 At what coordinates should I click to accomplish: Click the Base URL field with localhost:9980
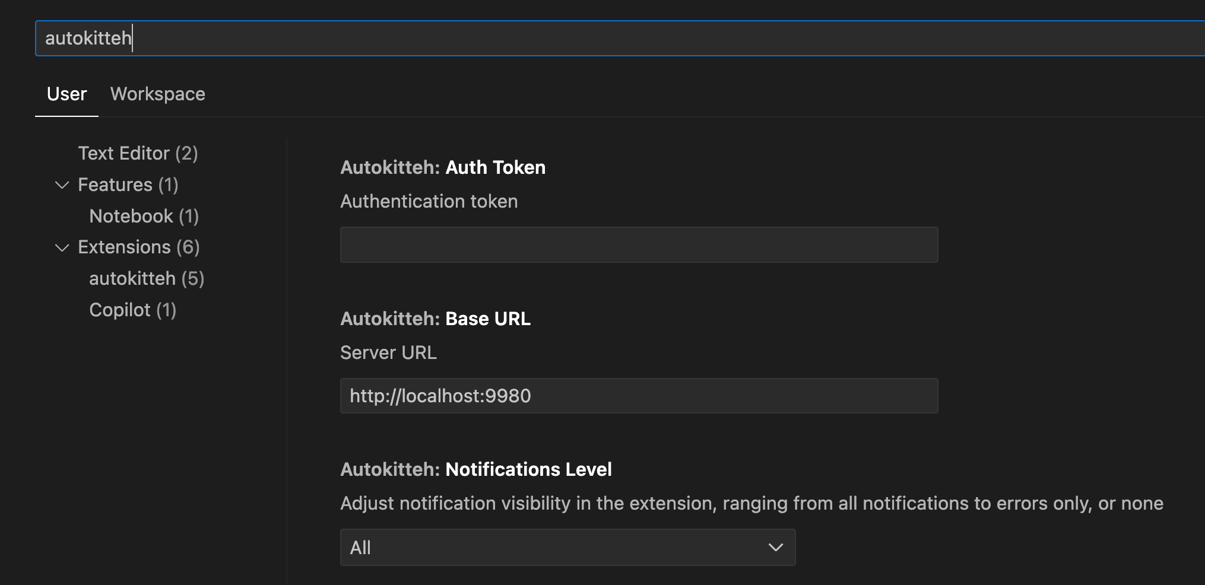click(639, 396)
